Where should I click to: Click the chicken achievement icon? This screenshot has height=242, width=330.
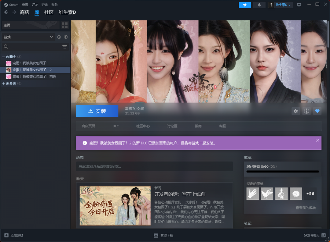[x=267, y=194]
